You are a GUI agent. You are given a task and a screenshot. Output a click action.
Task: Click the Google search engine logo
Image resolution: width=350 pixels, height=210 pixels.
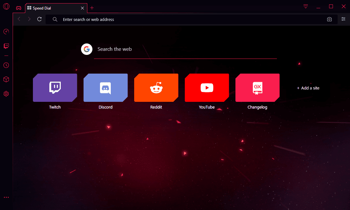[87, 49]
